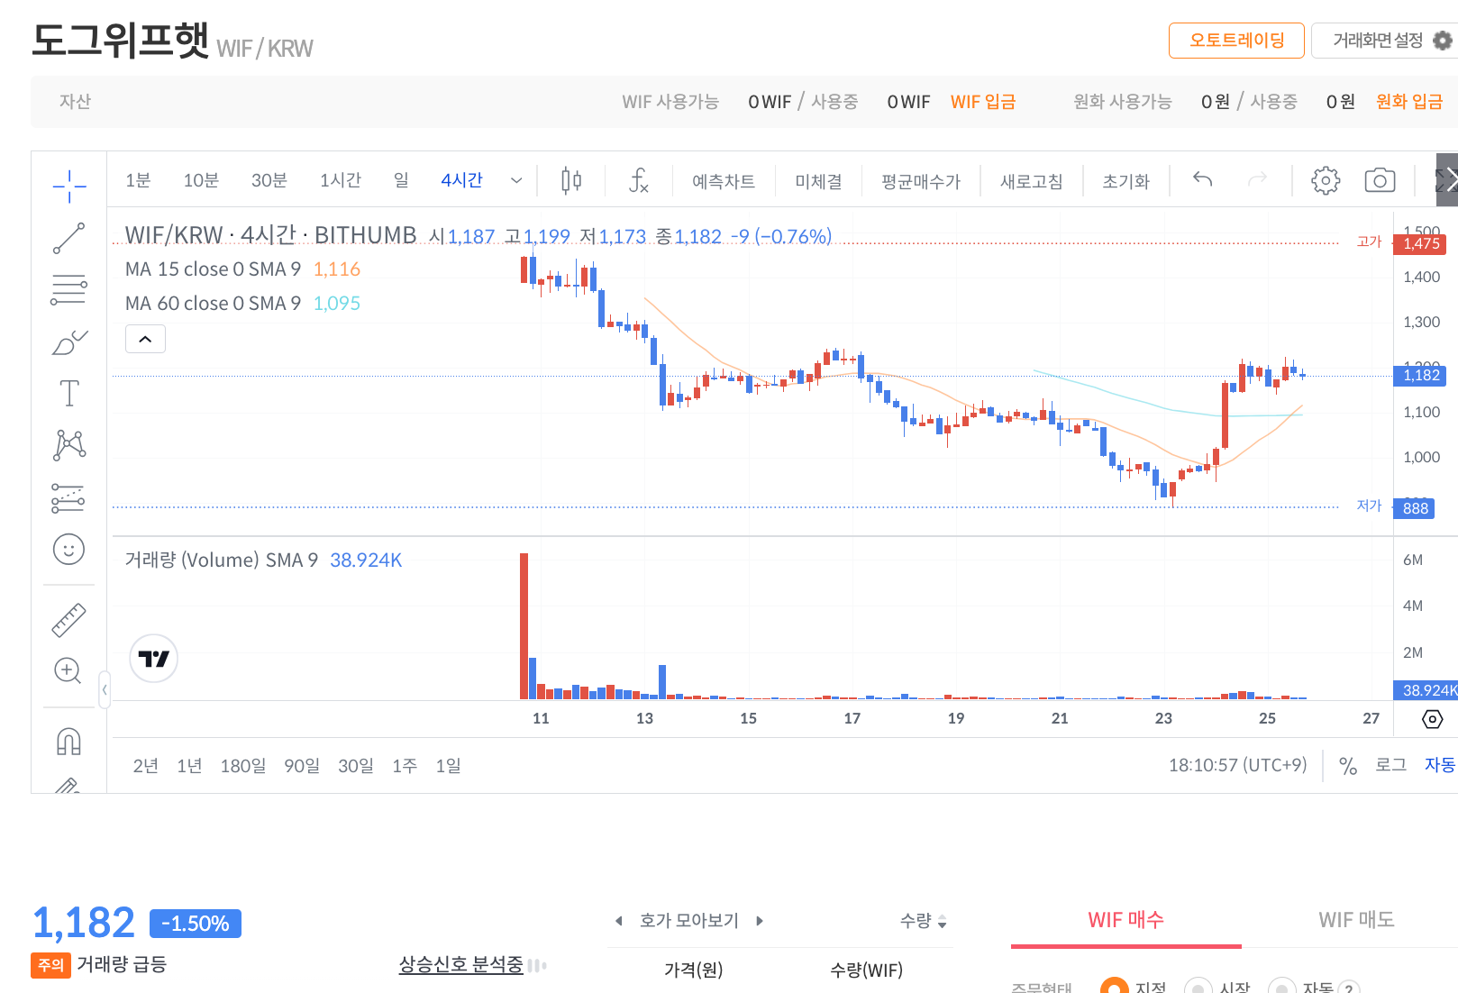Select the 1분 interval
Screen dimensions: 1458x993
pos(138,180)
